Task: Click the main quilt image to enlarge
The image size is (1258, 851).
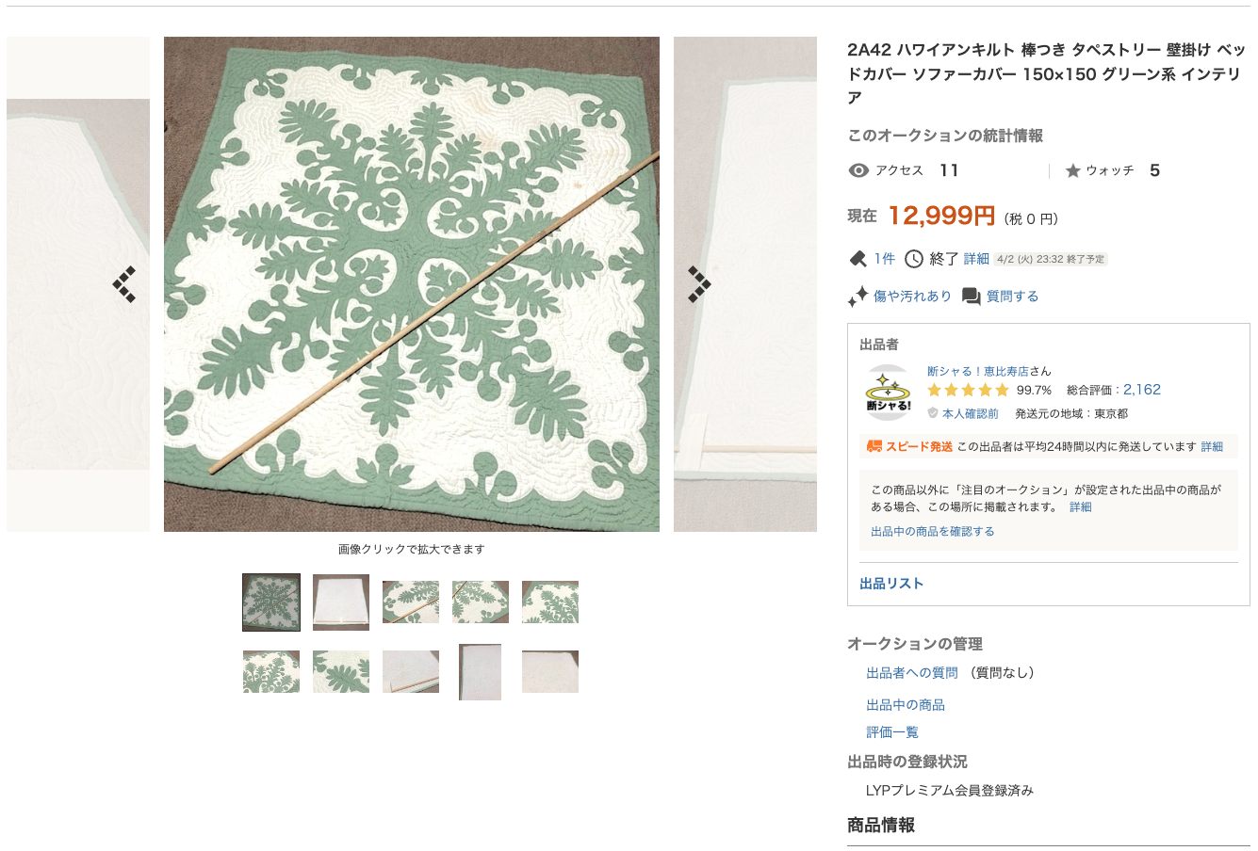Action: click(411, 283)
